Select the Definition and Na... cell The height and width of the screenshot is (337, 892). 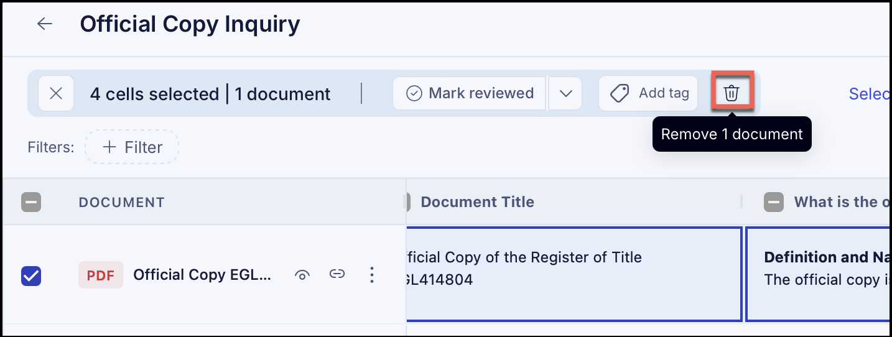pos(819,274)
